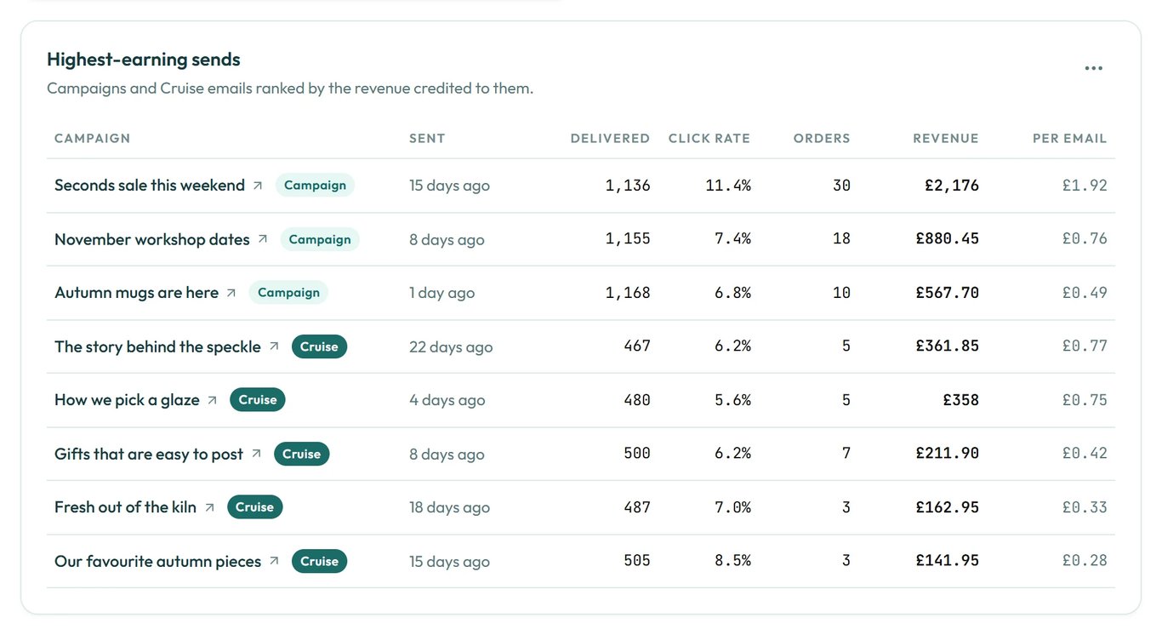Click the £0.28 per email value
The image size is (1162, 635).
coord(1085,561)
